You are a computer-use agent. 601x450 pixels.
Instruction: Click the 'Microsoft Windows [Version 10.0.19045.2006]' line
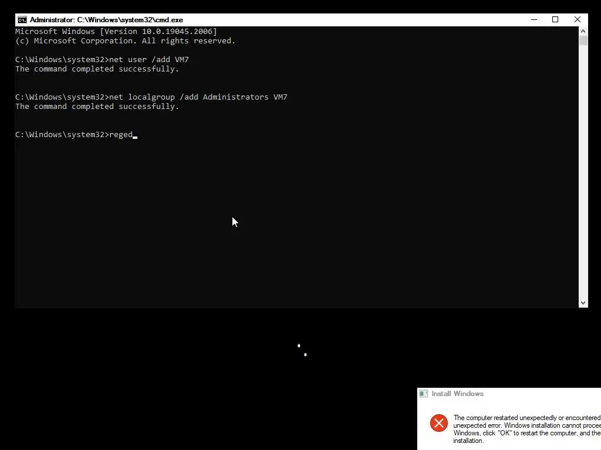pos(116,32)
